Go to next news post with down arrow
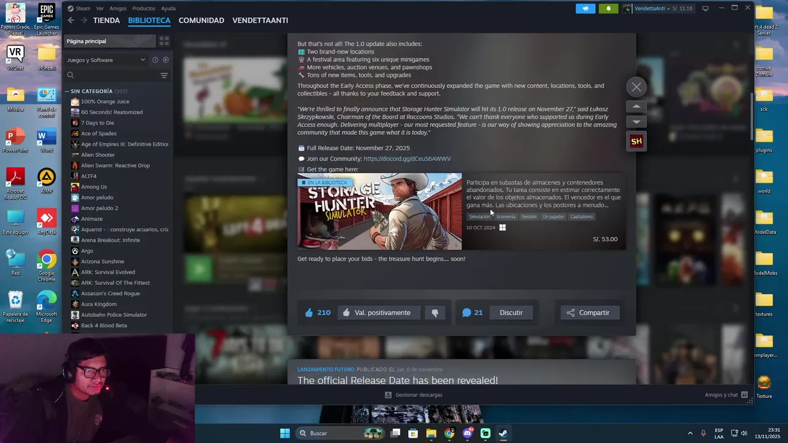Image resolution: width=788 pixels, height=443 pixels. click(x=637, y=121)
